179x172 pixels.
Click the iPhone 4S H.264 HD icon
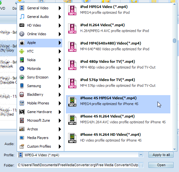(x=72, y=138)
